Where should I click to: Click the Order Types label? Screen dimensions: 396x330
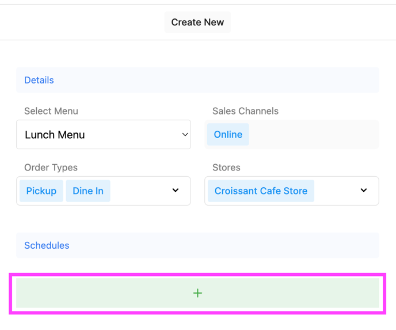tap(51, 168)
